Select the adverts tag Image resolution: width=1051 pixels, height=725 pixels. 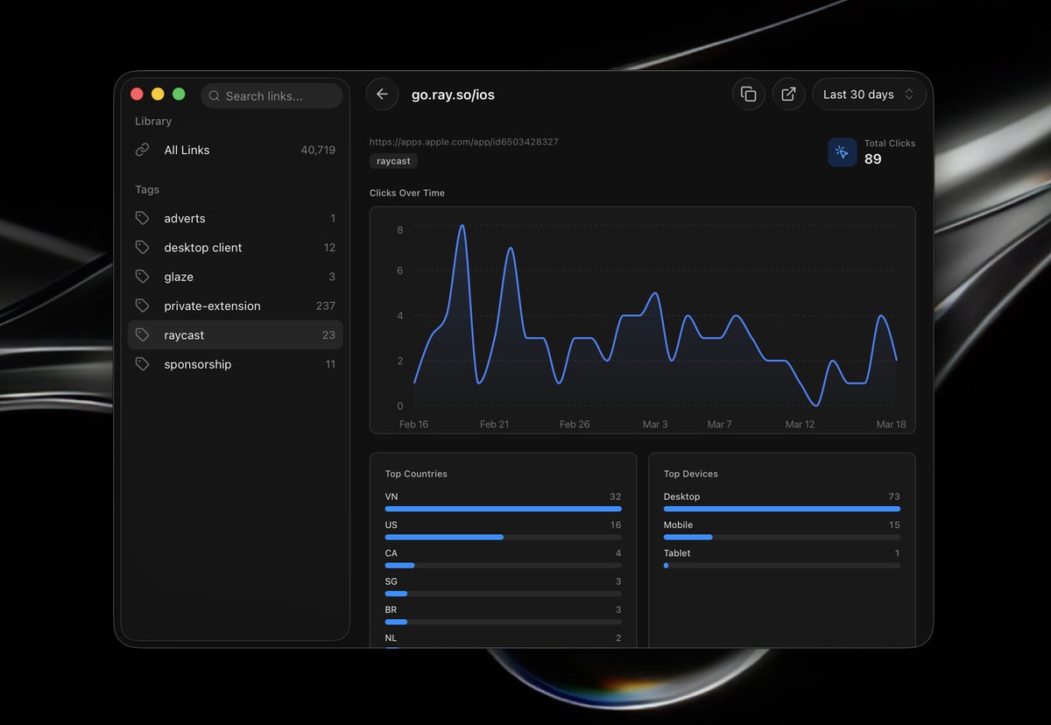[x=236, y=218]
